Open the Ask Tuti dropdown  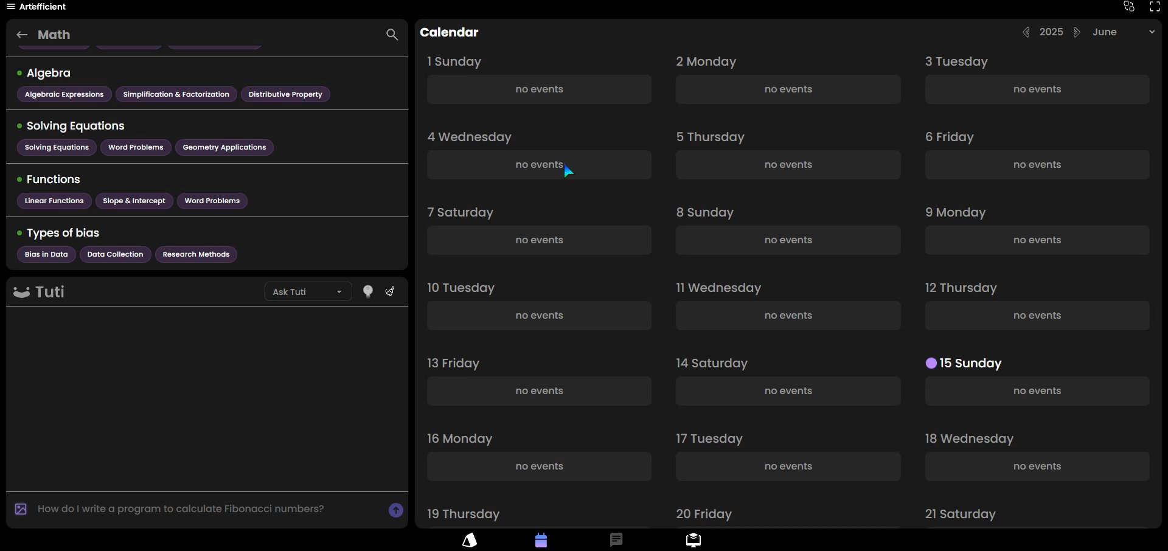(308, 292)
